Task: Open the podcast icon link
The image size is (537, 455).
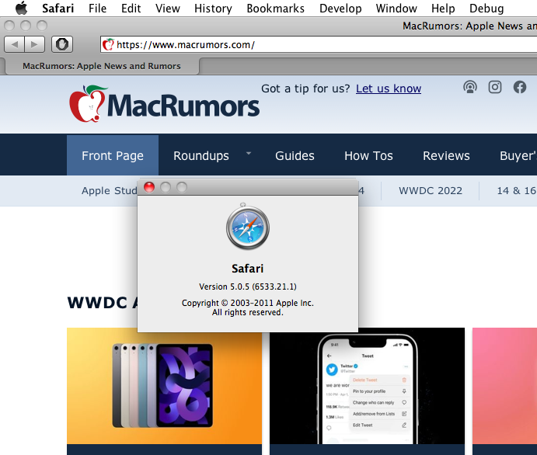Action: [470, 87]
